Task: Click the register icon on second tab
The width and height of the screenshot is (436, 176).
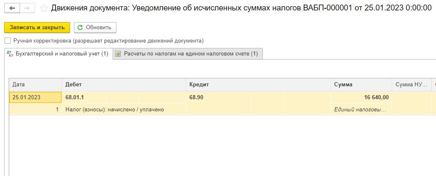Action: (x=118, y=54)
